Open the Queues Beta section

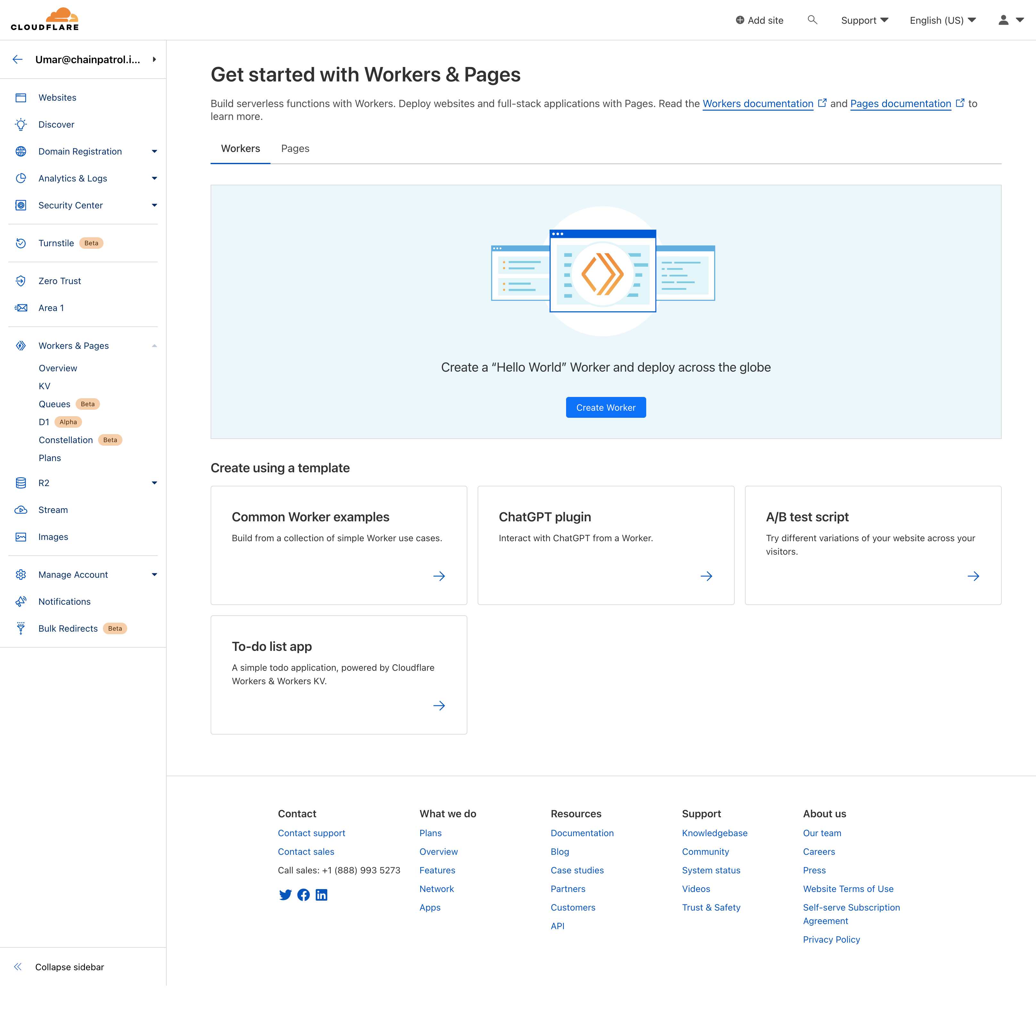click(x=54, y=404)
